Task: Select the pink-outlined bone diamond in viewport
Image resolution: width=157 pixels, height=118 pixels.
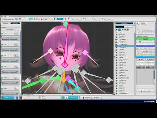Action: (65, 65)
